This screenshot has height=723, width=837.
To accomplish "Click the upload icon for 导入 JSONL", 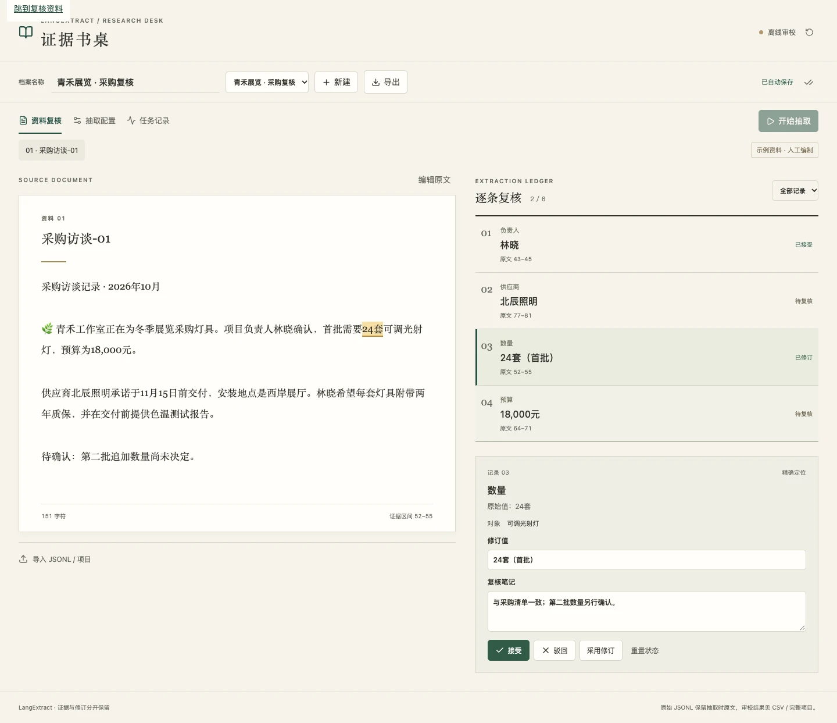I will 23,559.
